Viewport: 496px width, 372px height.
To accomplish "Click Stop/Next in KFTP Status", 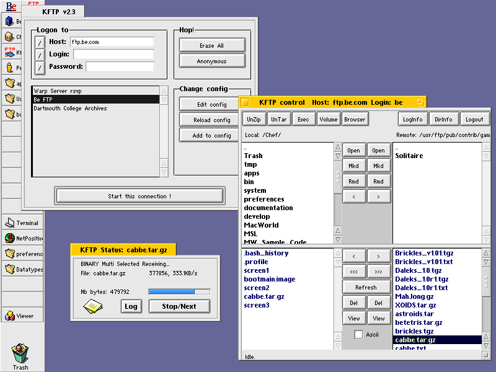I will tap(179, 306).
